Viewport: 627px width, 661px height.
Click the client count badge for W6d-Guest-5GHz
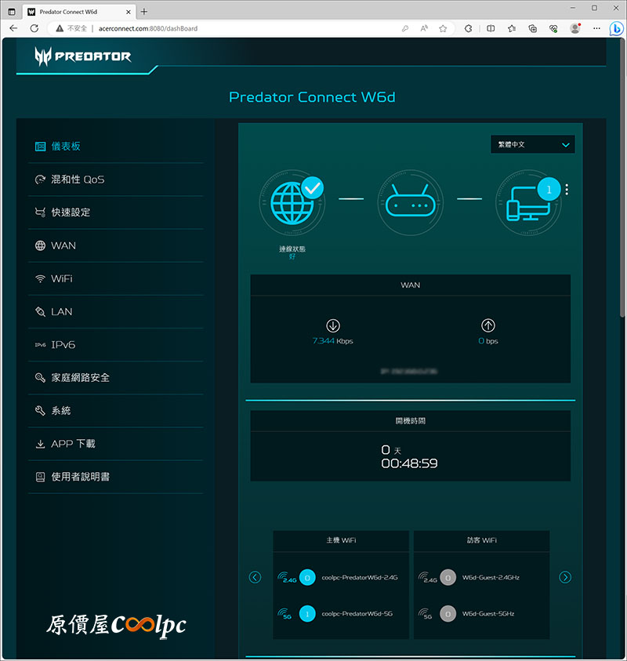[448, 614]
